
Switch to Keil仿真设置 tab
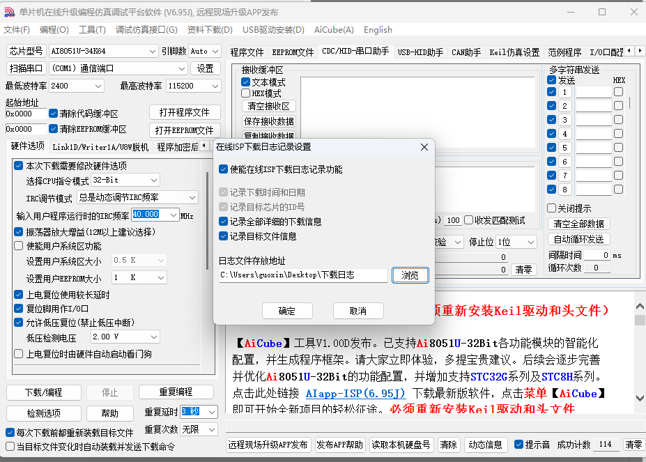(514, 52)
